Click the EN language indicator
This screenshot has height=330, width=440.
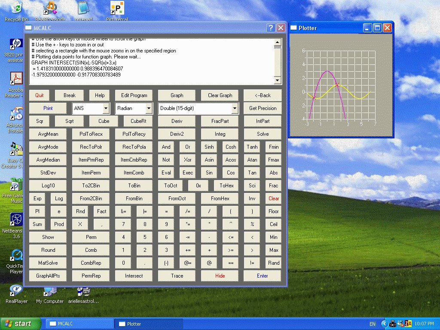click(373, 324)
